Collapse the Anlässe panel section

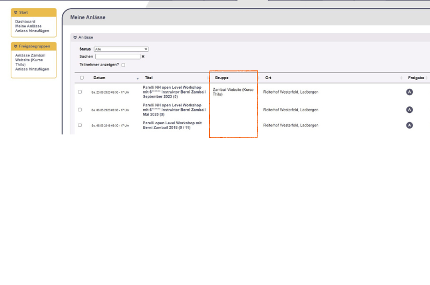pyautogui.click(x=75, y=37)
